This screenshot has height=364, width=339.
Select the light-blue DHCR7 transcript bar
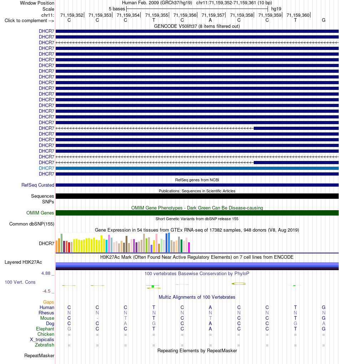197,168
